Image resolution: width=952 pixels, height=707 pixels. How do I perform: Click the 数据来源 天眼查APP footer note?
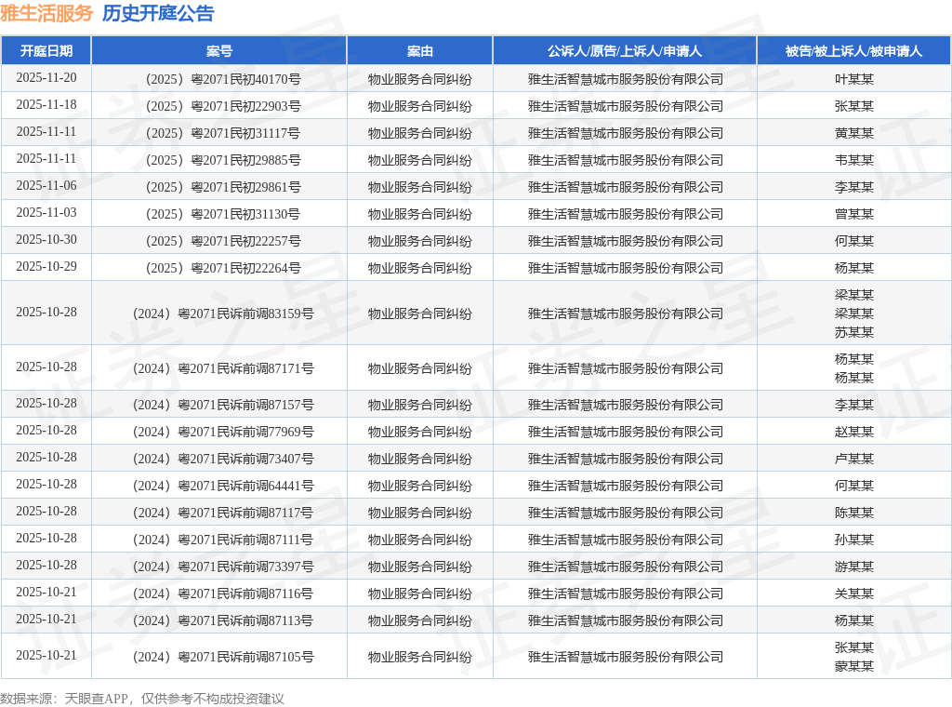[141, 699]
